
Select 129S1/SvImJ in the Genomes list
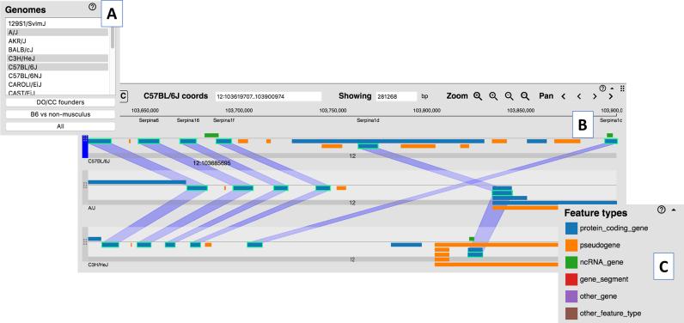pos(58,23)
